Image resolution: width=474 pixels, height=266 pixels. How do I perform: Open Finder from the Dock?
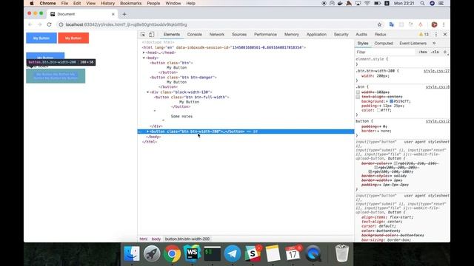[x=132, y=253]
